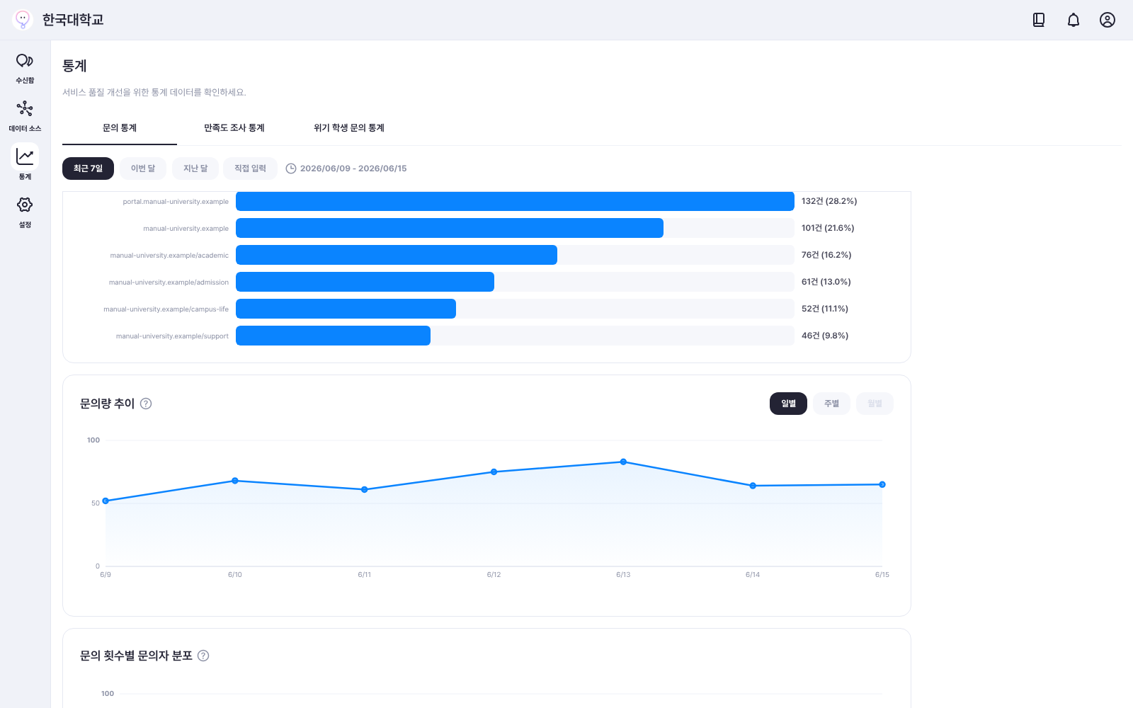Choose the 직접 입력 custom date option
1133x708 pixels.
coord(250,169)
